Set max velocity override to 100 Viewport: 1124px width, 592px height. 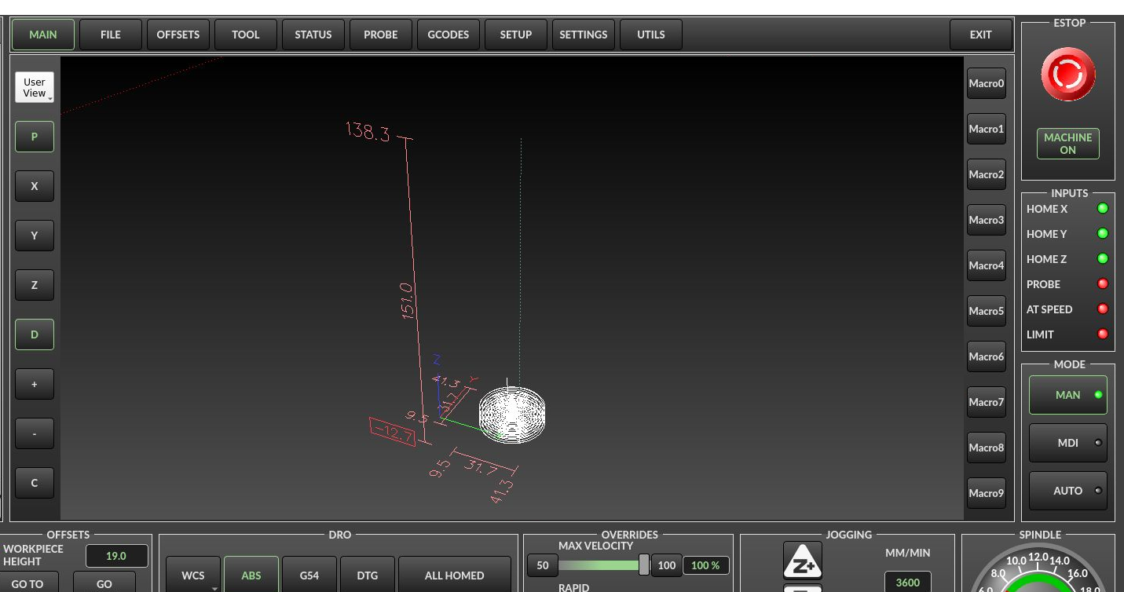[x=667, y=565]
